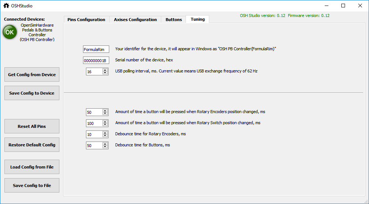This screenshot has height=204, width=369.
Task: Click the Connected Devices heading
Action: click(24, 19)
